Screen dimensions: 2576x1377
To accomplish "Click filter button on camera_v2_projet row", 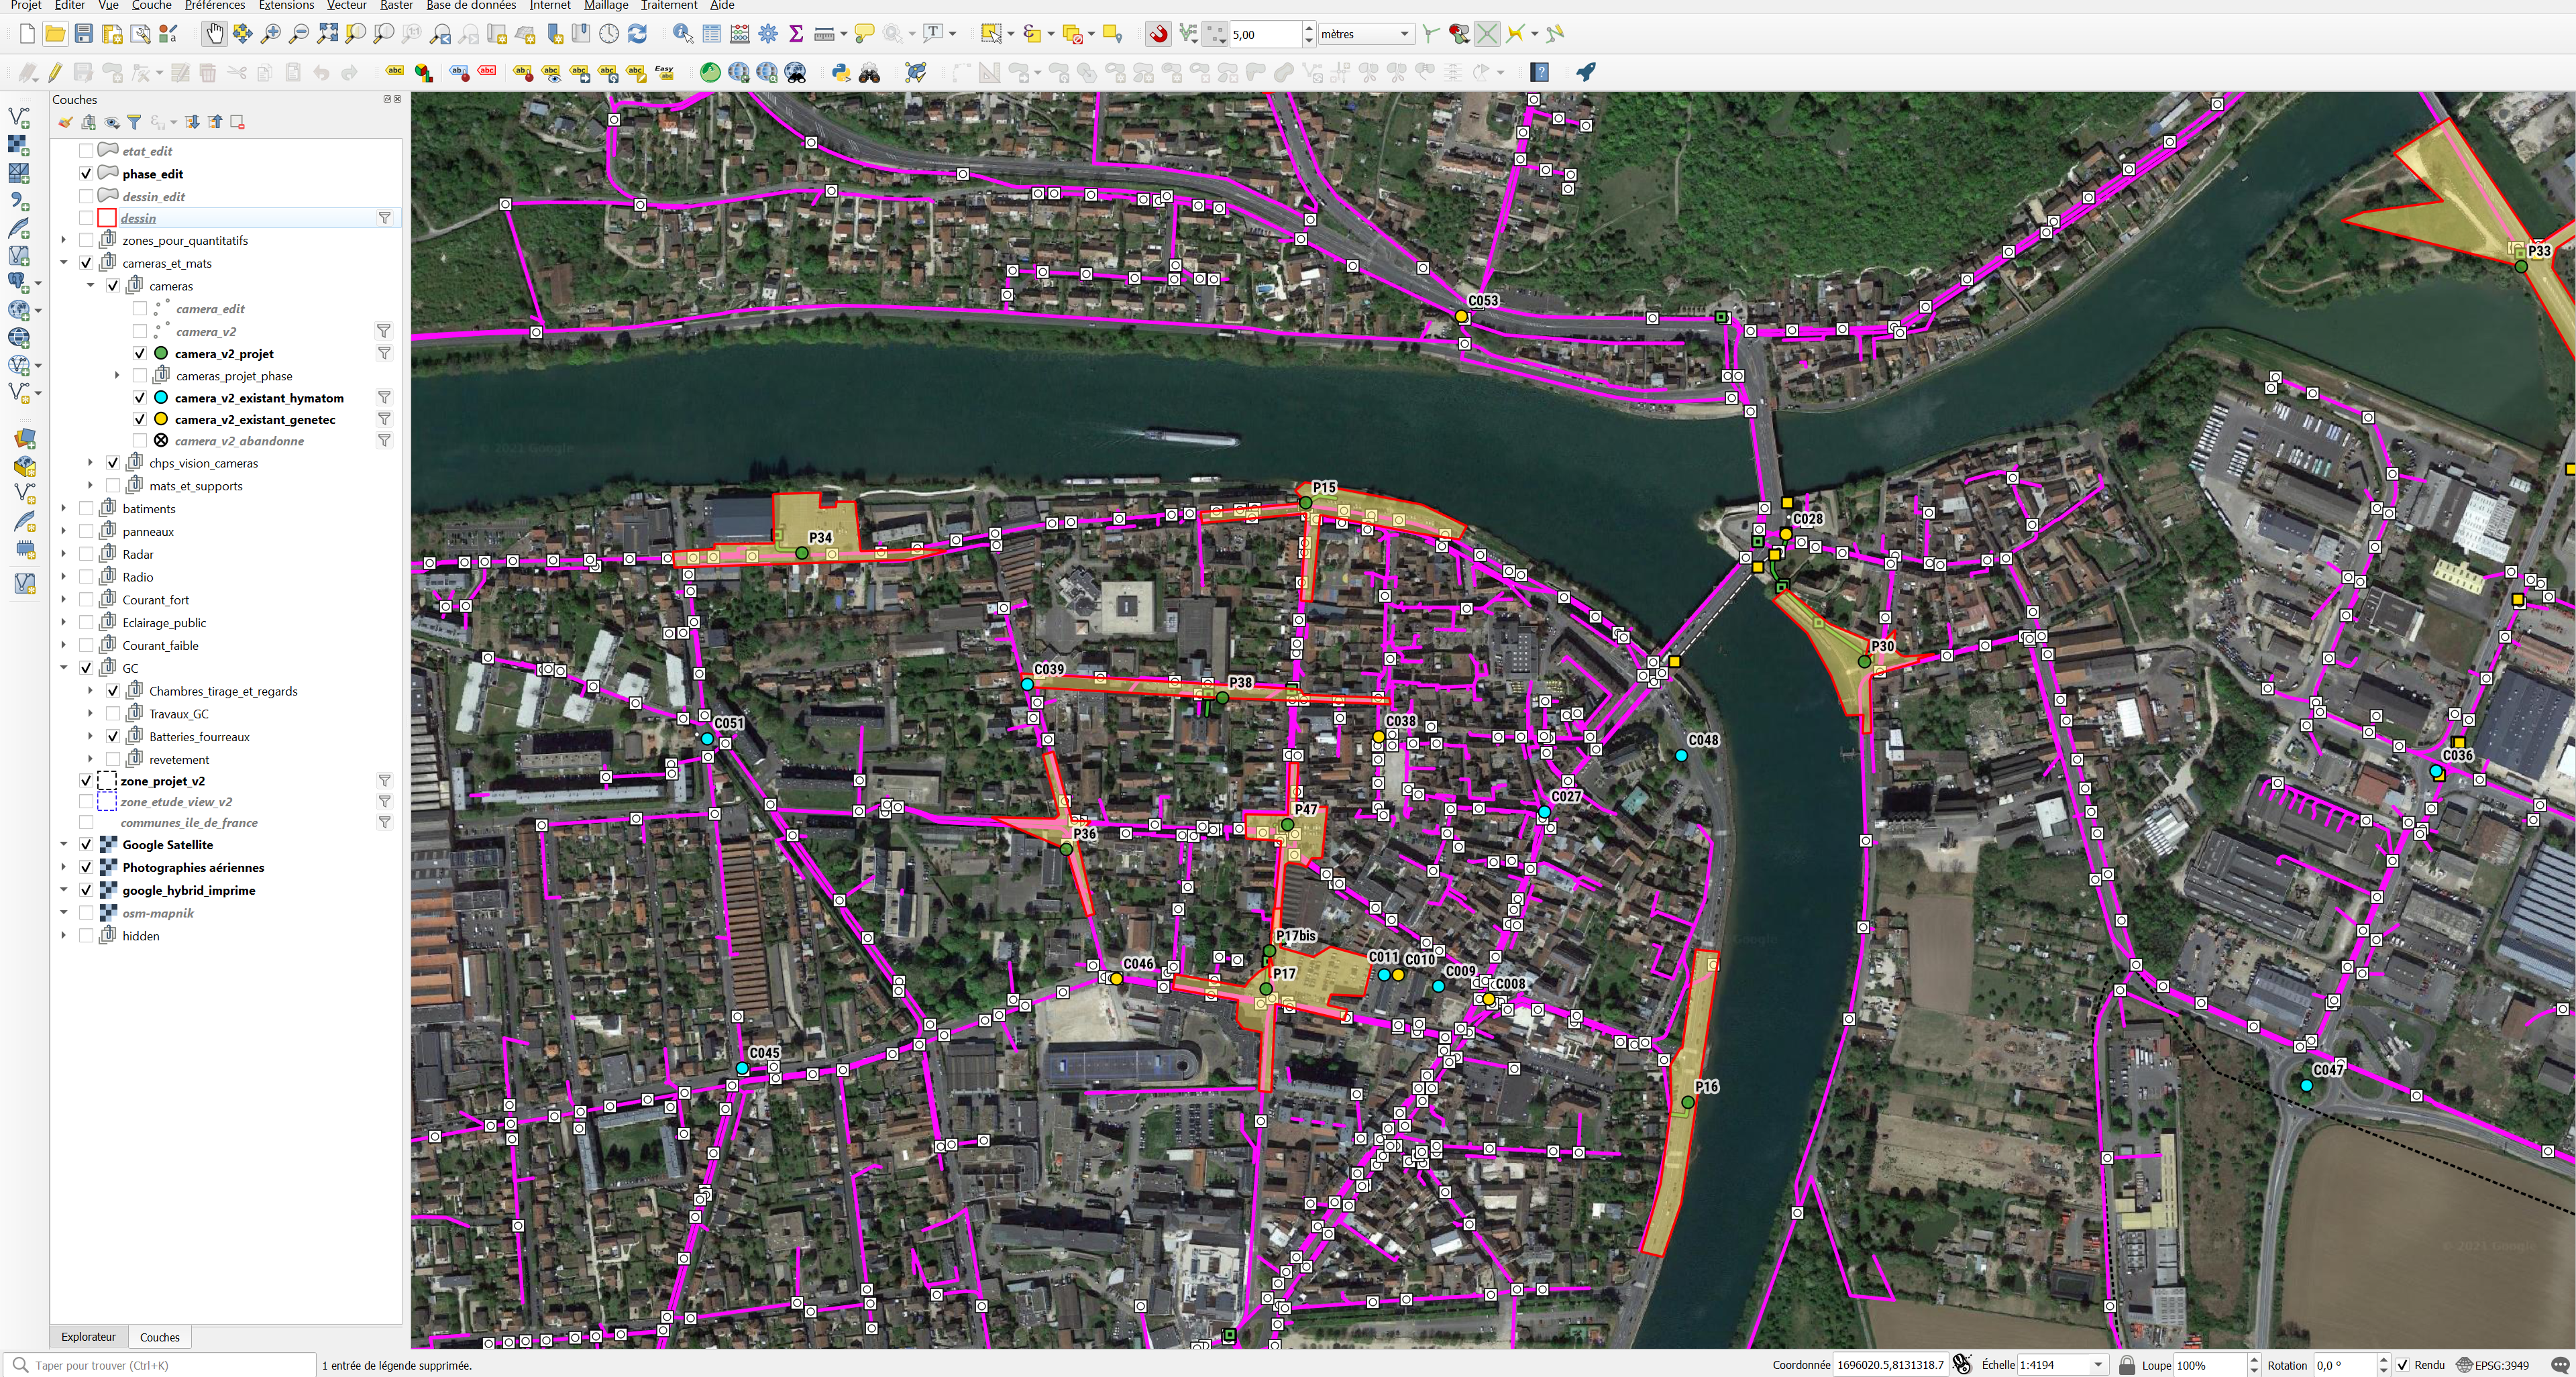I will click(x=384, y=354).
